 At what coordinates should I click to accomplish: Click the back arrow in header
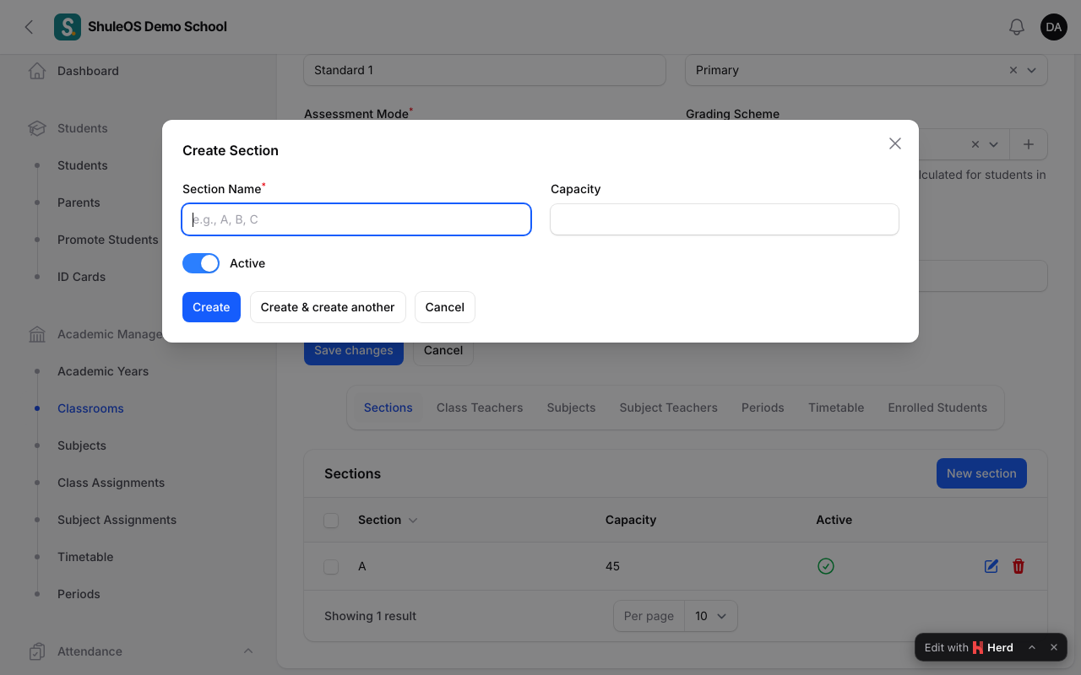30,27
